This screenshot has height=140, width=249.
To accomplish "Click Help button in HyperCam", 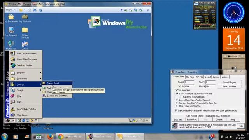I will click(233, 119).
